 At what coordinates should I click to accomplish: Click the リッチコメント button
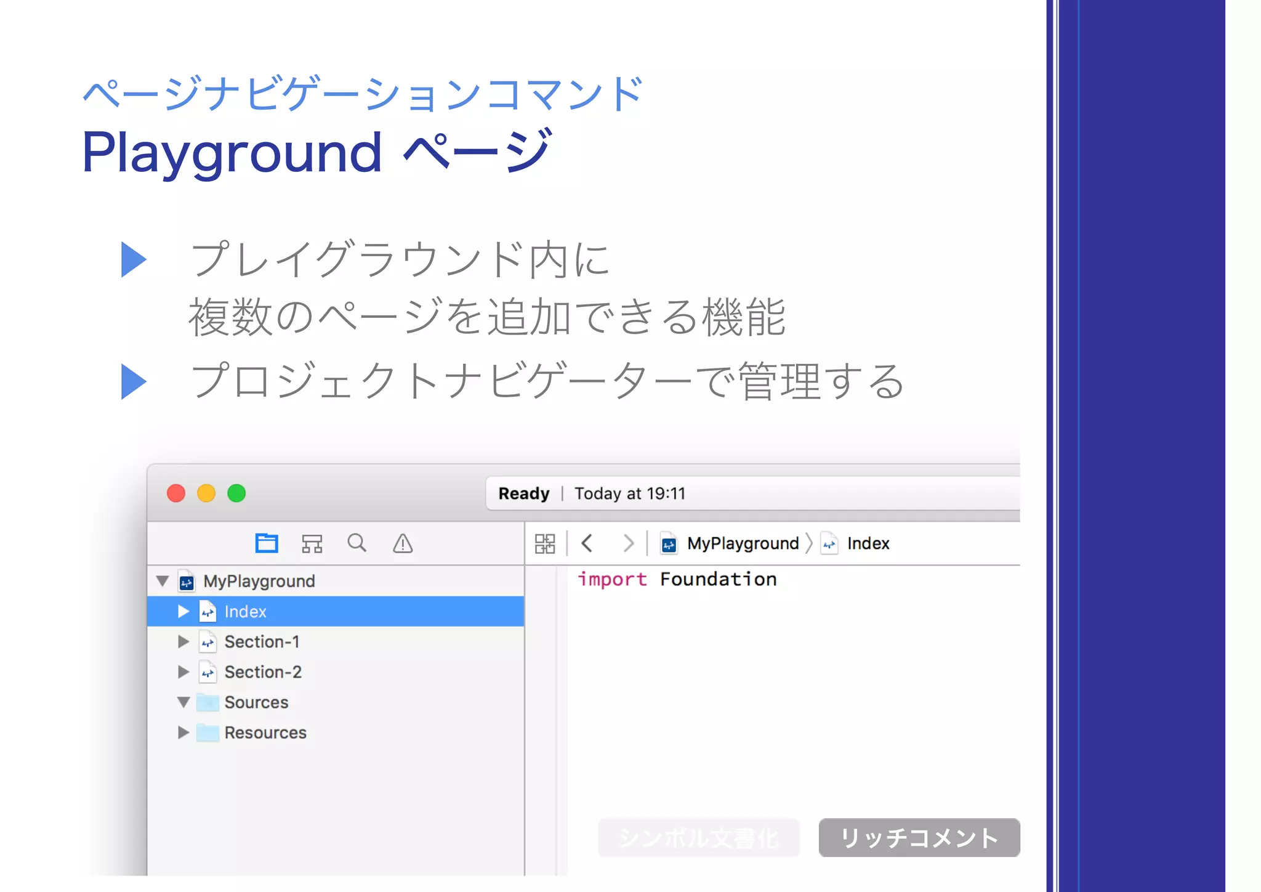pos(919,838)
